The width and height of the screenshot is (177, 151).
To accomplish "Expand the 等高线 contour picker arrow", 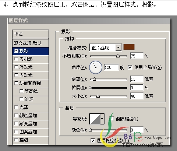I will pos(102,119).
